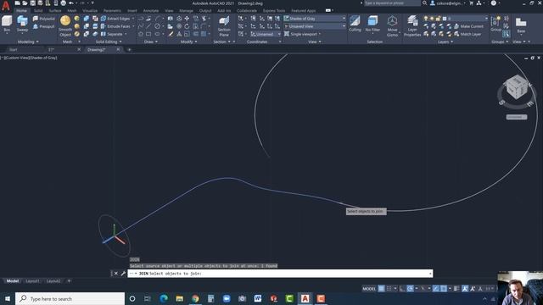
Task: Click the Group objects icon
Action: 495,24
